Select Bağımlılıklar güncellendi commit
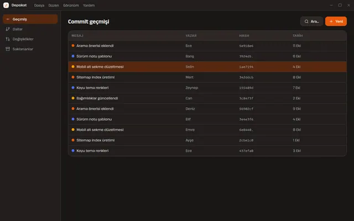This screenshot has height=221, width=354. pyautogui.click(x=207, y=98)
